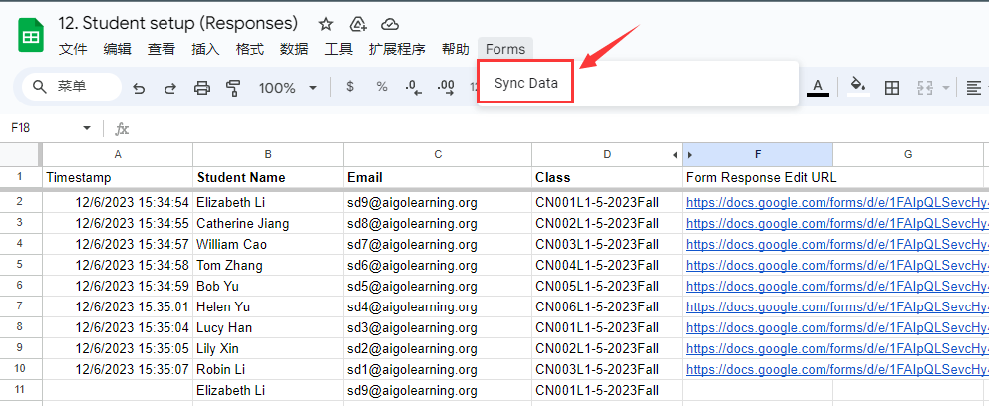Star this spreadsheet document
The width and height of the screenshot is (989, 406).
pos(326,23)
